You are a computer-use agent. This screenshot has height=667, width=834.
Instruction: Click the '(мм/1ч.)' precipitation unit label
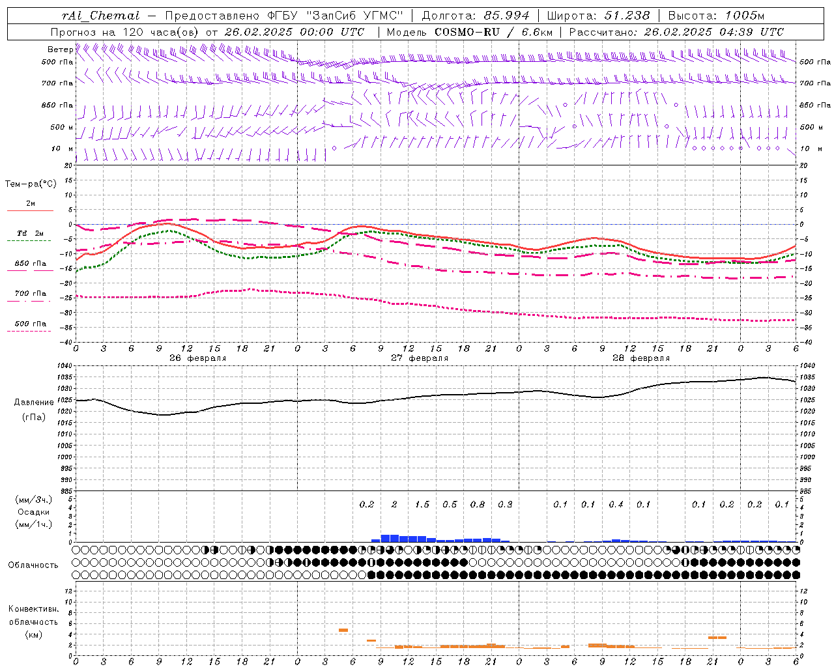pos(34,524)
